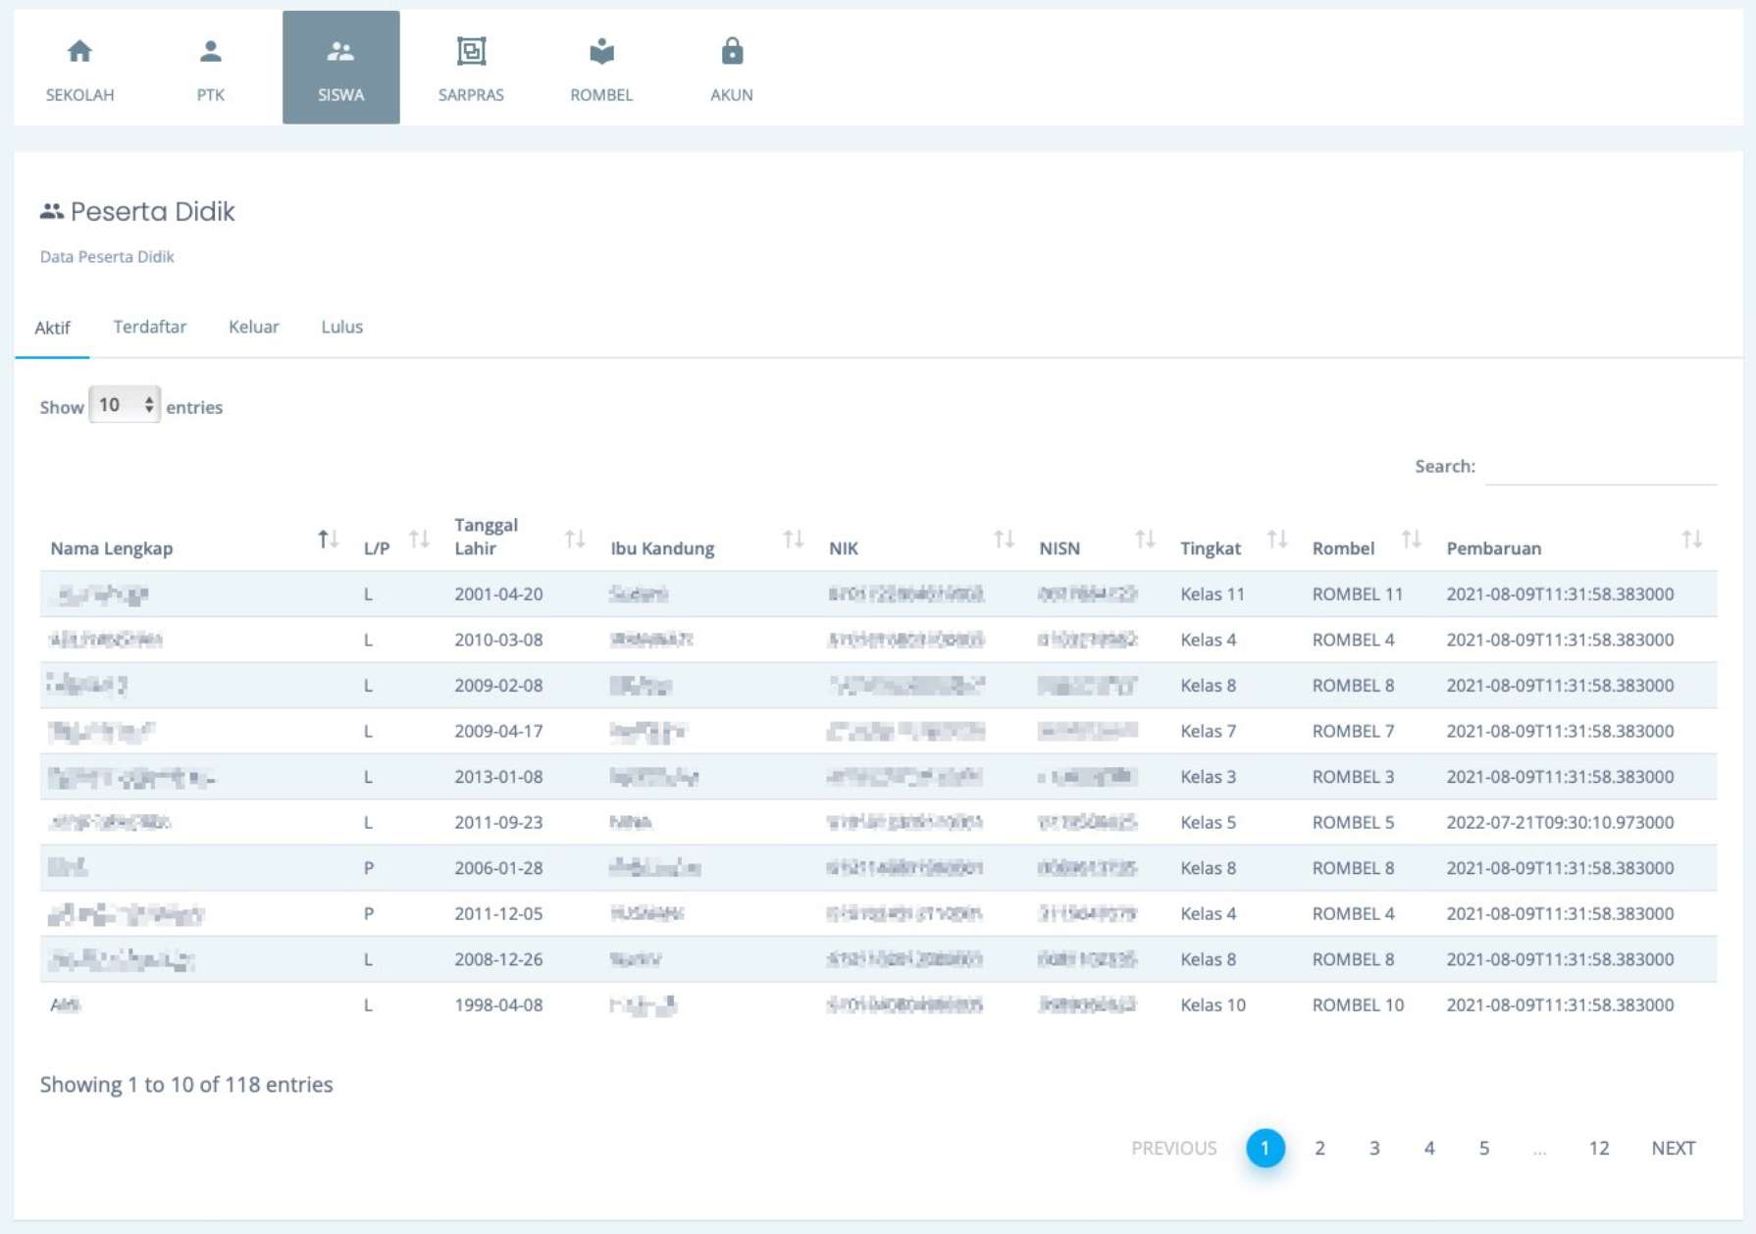Sort by Rombel column arrows
Viewport: 1756px width, 1234px height.
pyautogui.click(x=1411, y=539)
